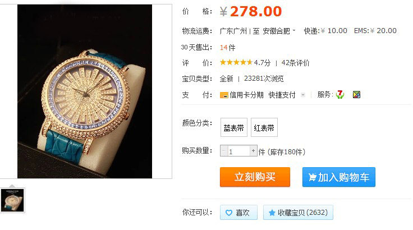This screenshot has height=230, width=413.
Task: Click the 7-day return service icon
Action: click(340, 94)
